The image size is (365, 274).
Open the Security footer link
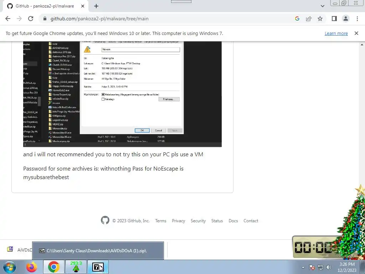click(x=198, y=220)
